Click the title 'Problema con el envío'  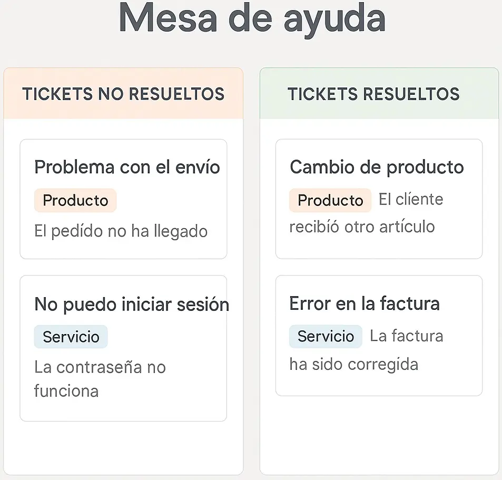click(x=126, y=166)
